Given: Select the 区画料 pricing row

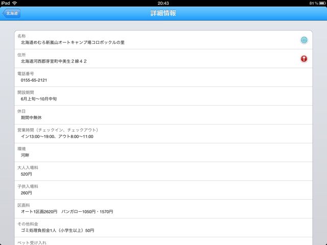Looking at the screenshot, I should [x=163, y=209].
